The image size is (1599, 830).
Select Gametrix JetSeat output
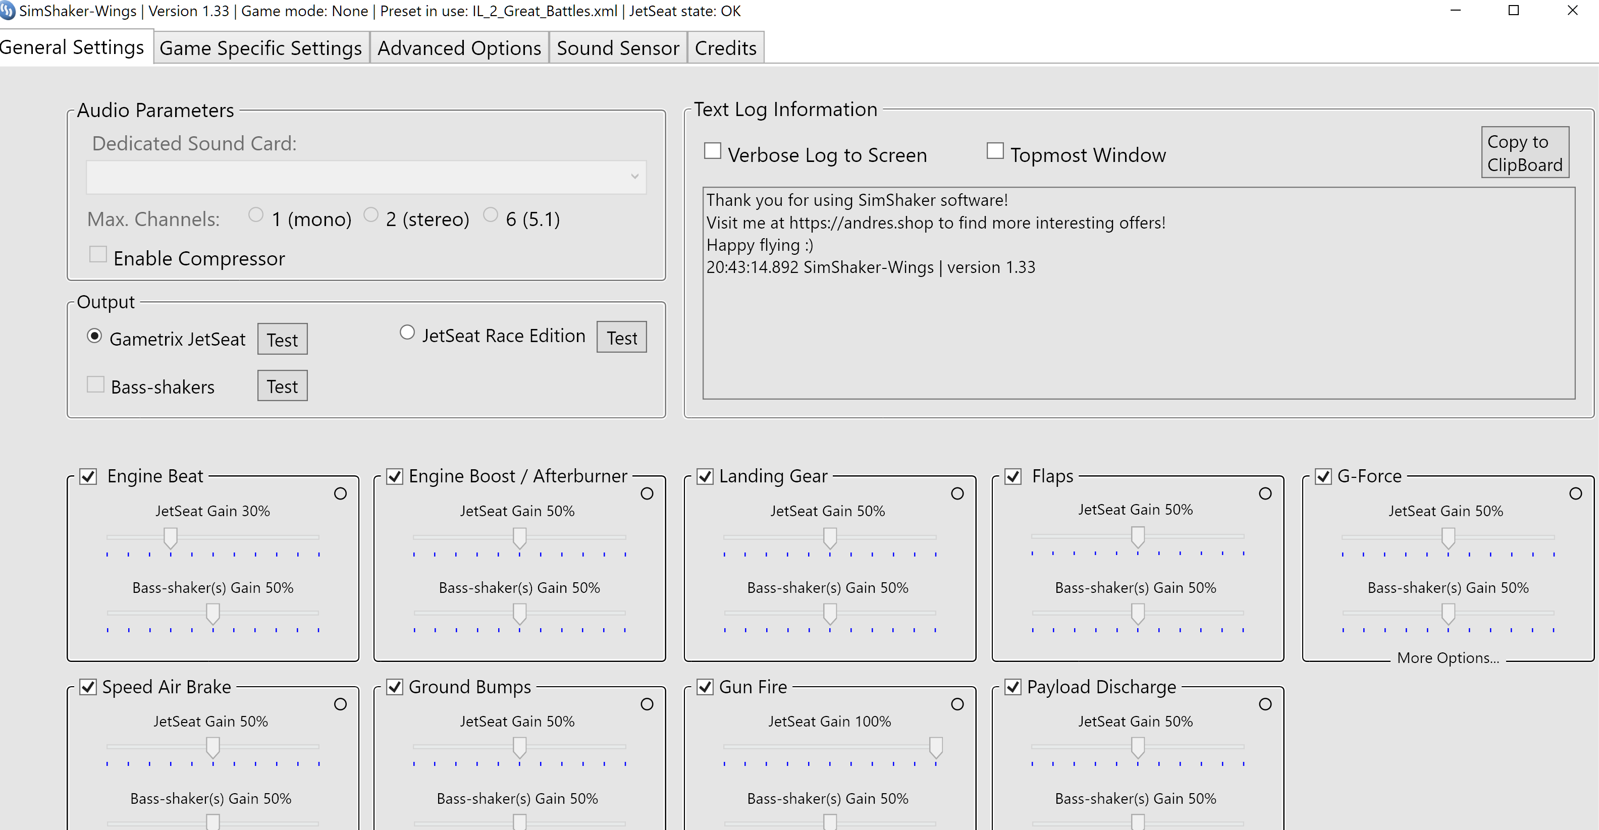94,336
